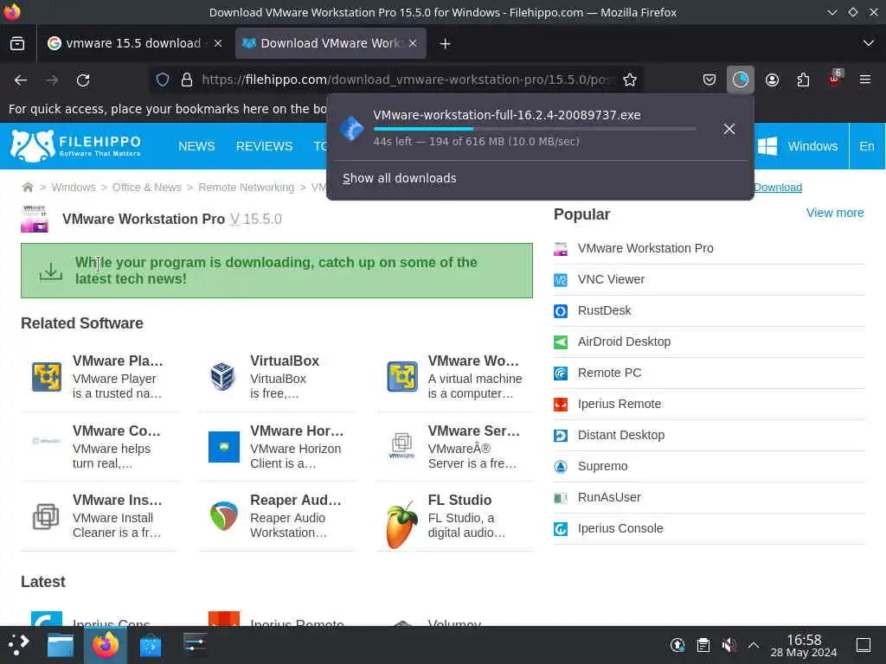Screen dimensions: 886x664
Task: Save page to Pocket
Action: 709,80
